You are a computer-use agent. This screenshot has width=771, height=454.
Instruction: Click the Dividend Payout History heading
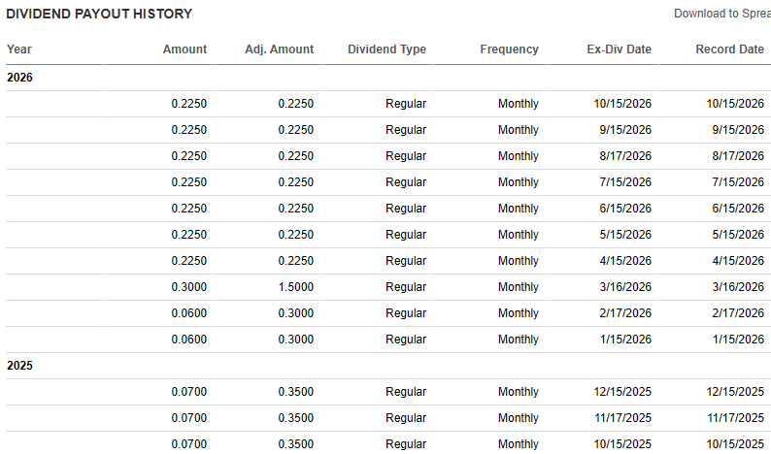tap(99, 14)
